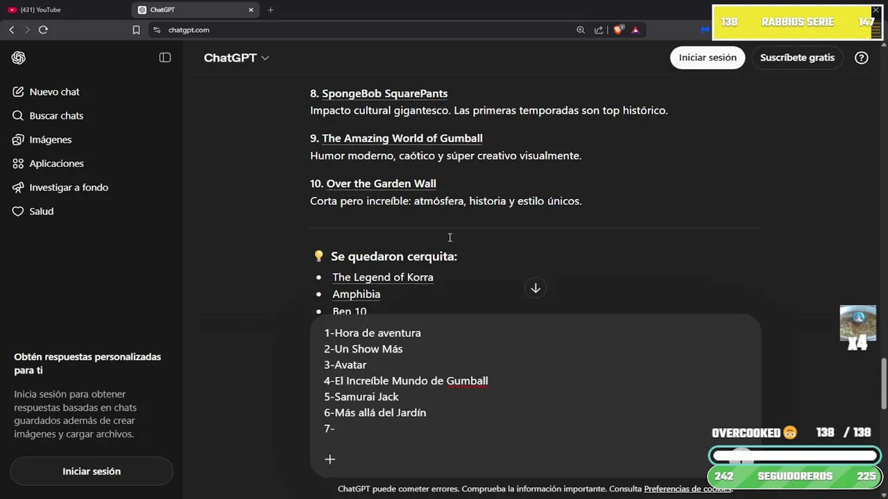888x499 pixels.
Task: Expand the ChatGPT model dropdown
Action: (x=236, y=58)
